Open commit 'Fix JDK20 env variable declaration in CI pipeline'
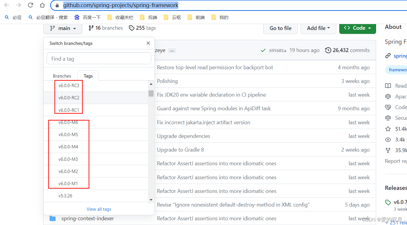407x225 pixels. pyautogui.click(x=212, y=95)
